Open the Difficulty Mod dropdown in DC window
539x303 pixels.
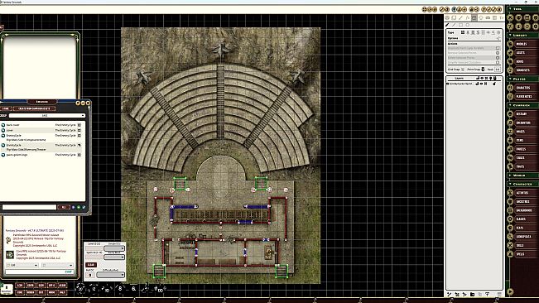110,275
